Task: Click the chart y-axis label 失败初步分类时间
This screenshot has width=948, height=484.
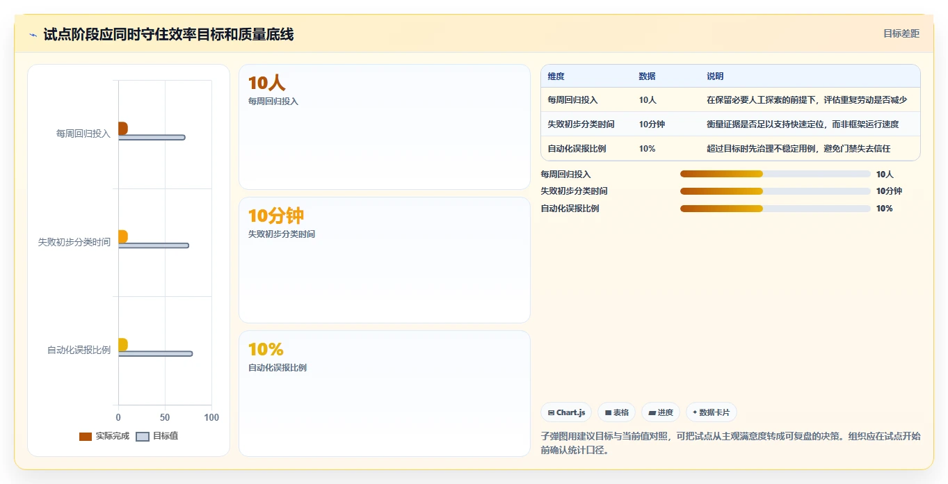Action: click(74, 242)
